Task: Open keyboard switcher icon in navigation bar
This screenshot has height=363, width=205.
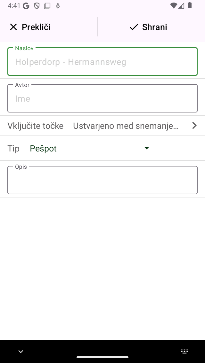Action: pyautogui.click(x=184, y=351)
